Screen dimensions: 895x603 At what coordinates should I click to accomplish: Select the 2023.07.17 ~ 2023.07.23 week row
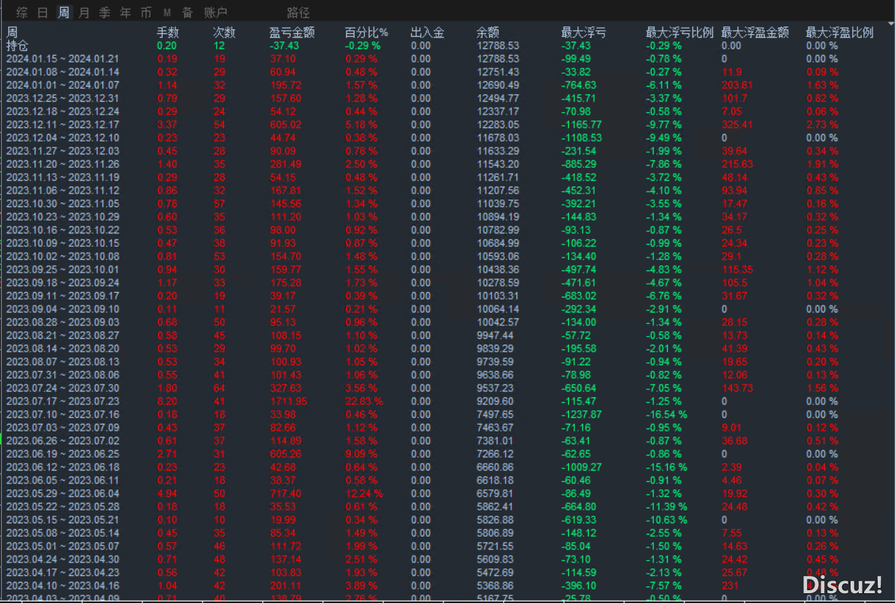pyautogui.click(x=62, y=401)
